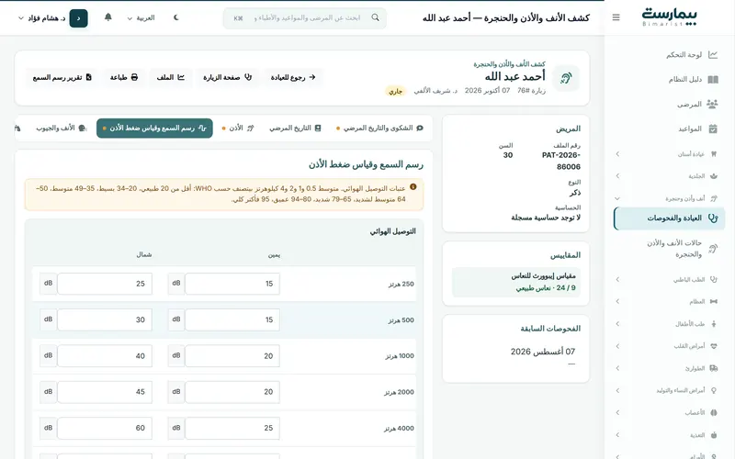Open the العربية language dropdown
Image resolution: width=735 pixels, height=459 pixels.
(x=141, y=17)
